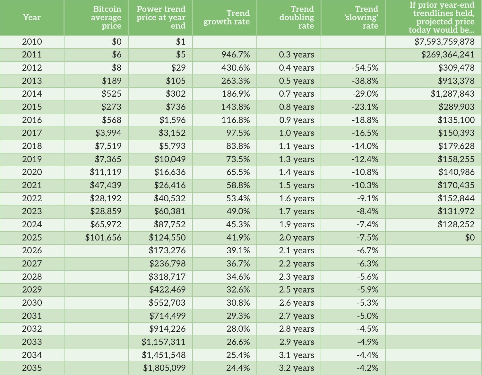The height and width of the screenshot is (375, 482).
Task: Select the 2020 average price "$11,119"
Action: click(x=106, y=172)
